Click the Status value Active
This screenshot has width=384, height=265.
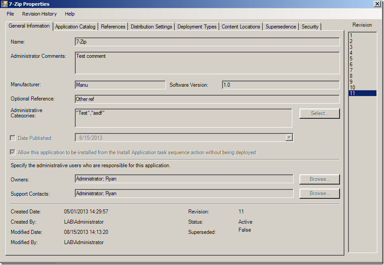245,222
